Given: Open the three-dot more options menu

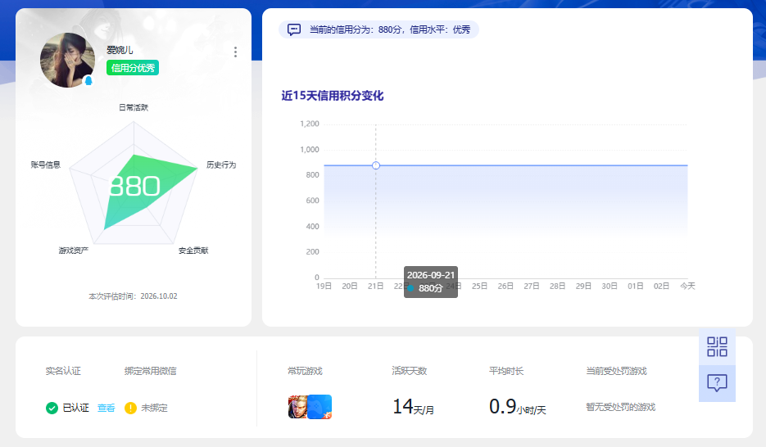Looking at the screenshot, I should tap(235, 52).
